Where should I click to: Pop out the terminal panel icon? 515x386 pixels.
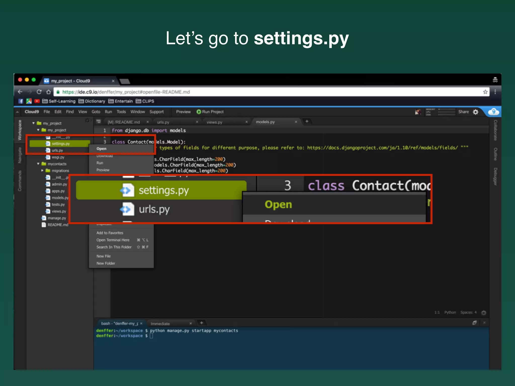point(474,323)
